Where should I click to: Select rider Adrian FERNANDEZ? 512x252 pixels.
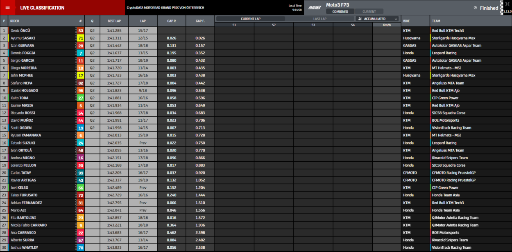(26, 203)
